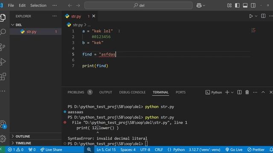Image resolution: width=273 pixels, height=153 pixels.
Task: Change file encoding UTF-8
Action: point(145,150)
